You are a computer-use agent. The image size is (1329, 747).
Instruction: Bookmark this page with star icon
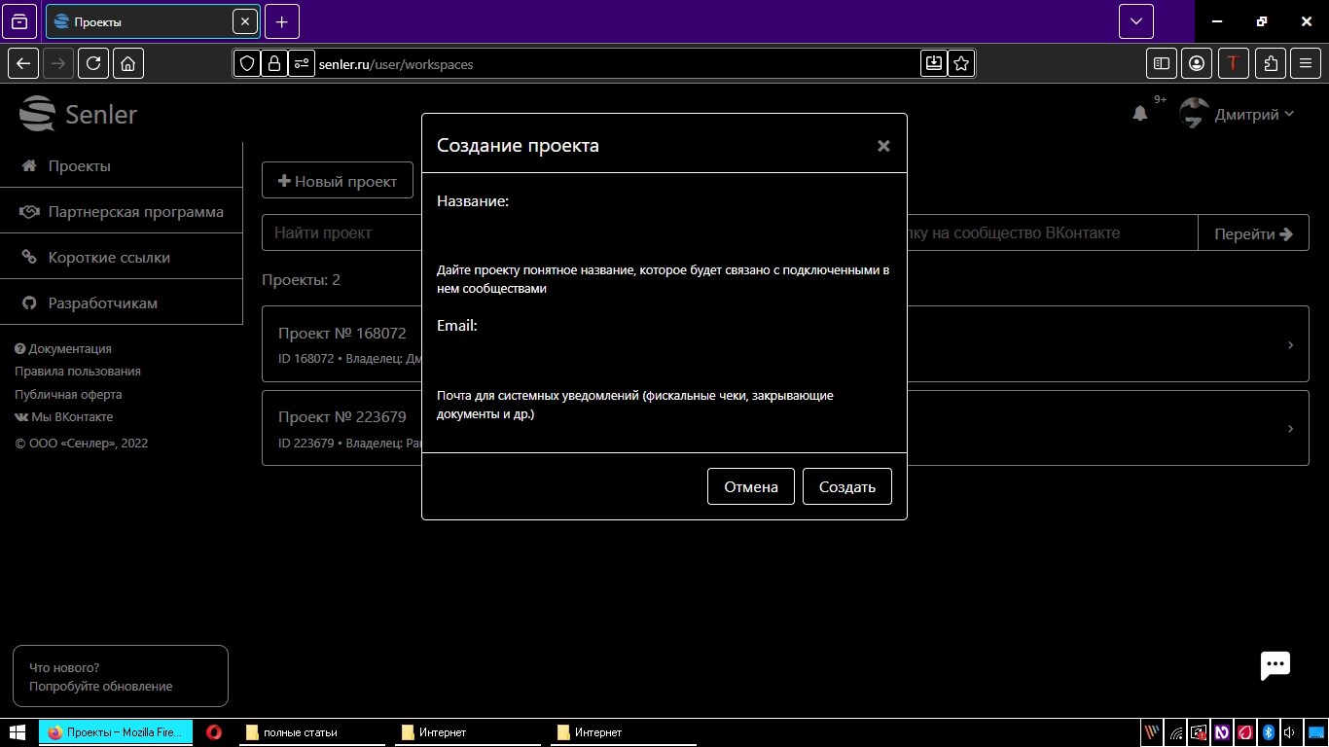pyautogui.click(x=961, y=63)
